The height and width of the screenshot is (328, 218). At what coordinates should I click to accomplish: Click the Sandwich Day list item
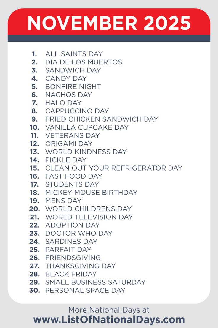tap(73, 70)
